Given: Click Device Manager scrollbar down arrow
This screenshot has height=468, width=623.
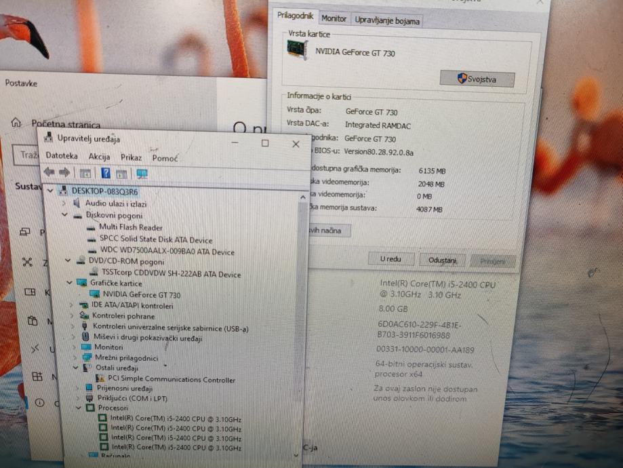Looking at the screenshot, I should coord(296,455).
